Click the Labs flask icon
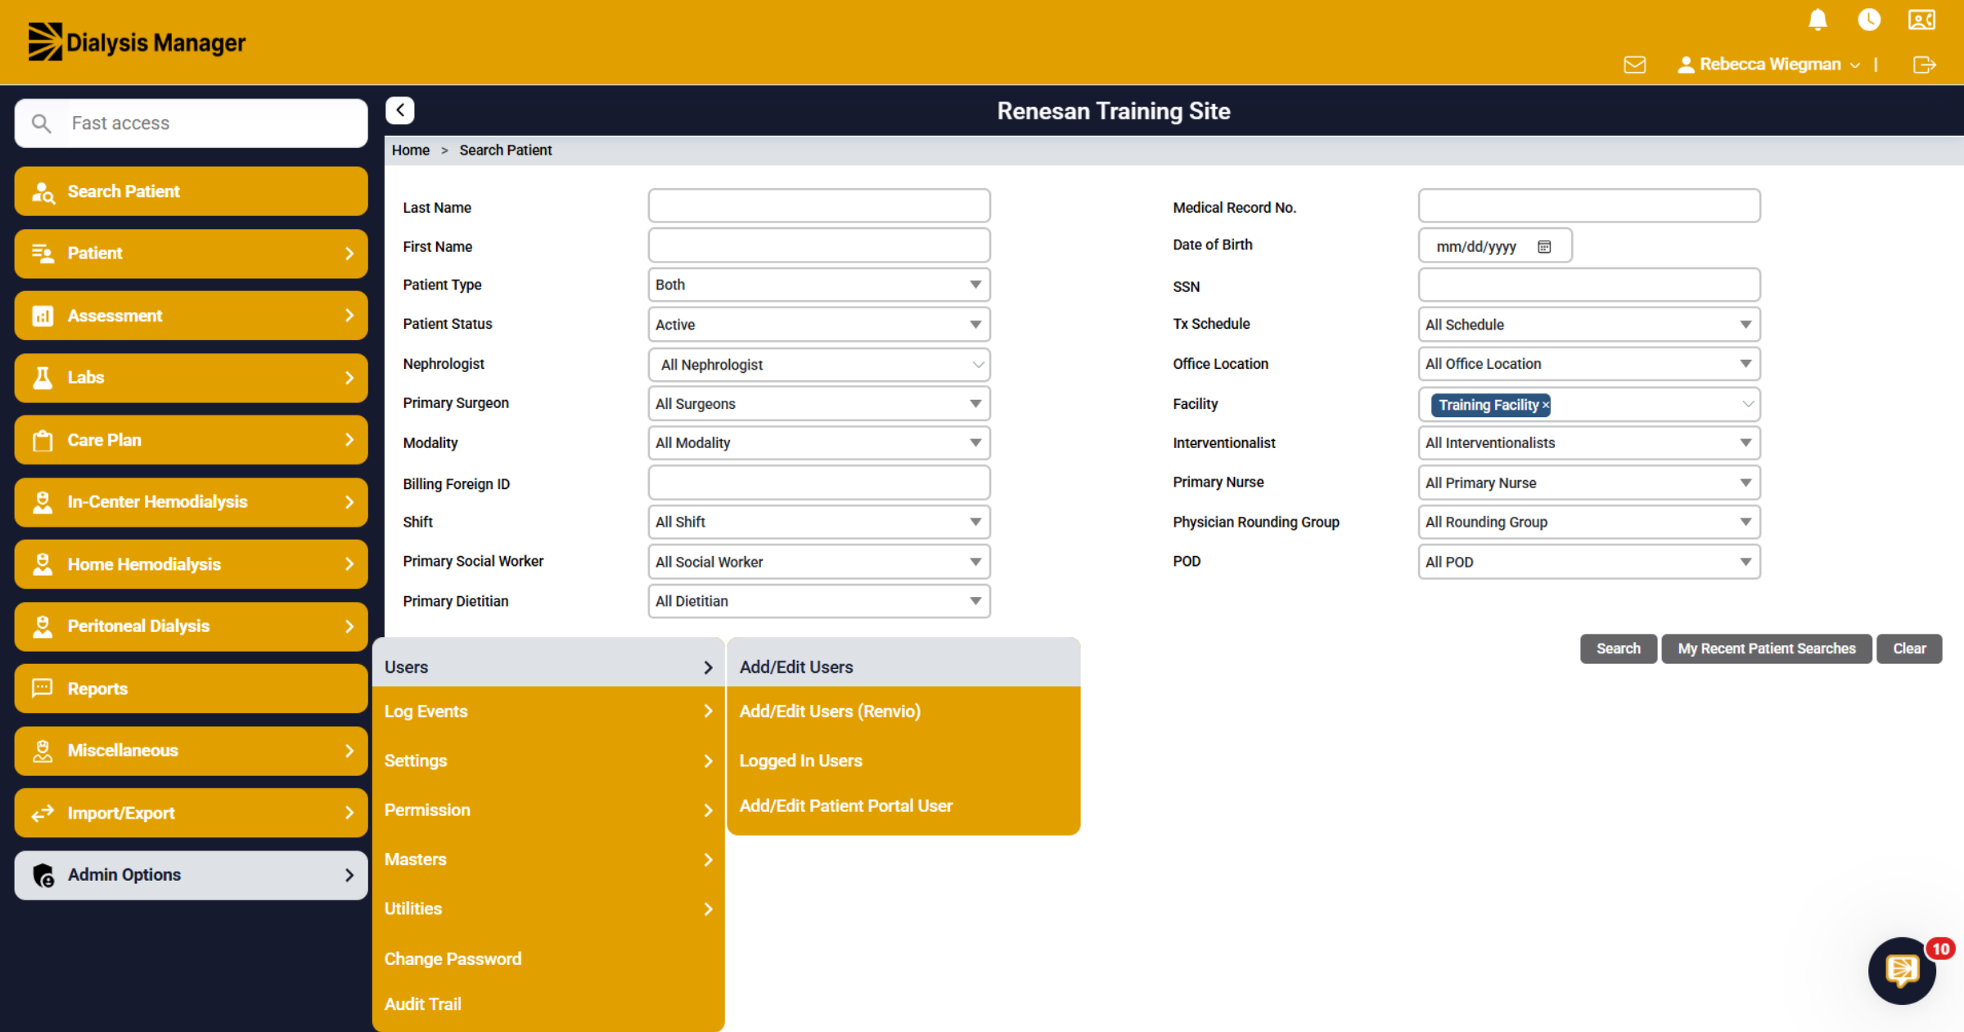 point(43,378)
